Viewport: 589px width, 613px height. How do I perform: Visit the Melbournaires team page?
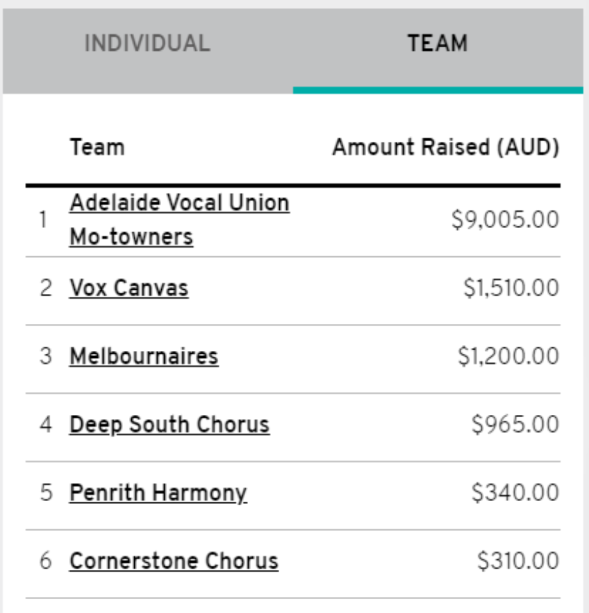(x=144, y=356)
